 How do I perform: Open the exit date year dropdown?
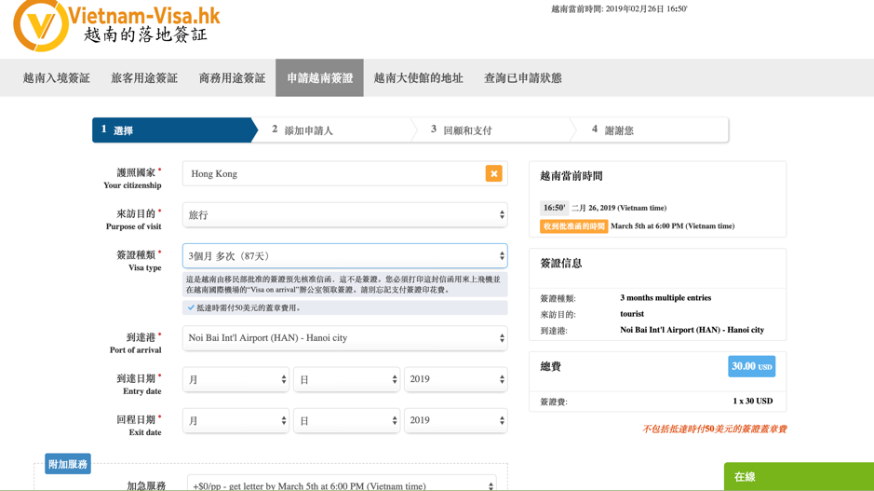click(455, 420)
